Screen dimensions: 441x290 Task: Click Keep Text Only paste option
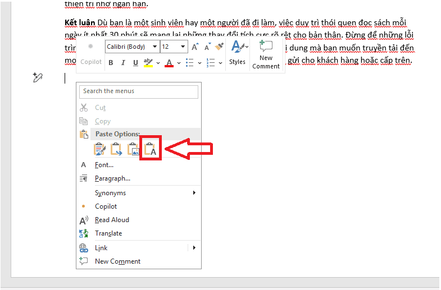click(x=151, y=149)
